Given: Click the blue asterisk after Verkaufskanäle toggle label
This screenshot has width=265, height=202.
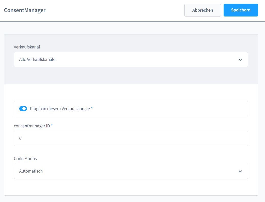Looking at the screenshot, I should coord(92,108).
